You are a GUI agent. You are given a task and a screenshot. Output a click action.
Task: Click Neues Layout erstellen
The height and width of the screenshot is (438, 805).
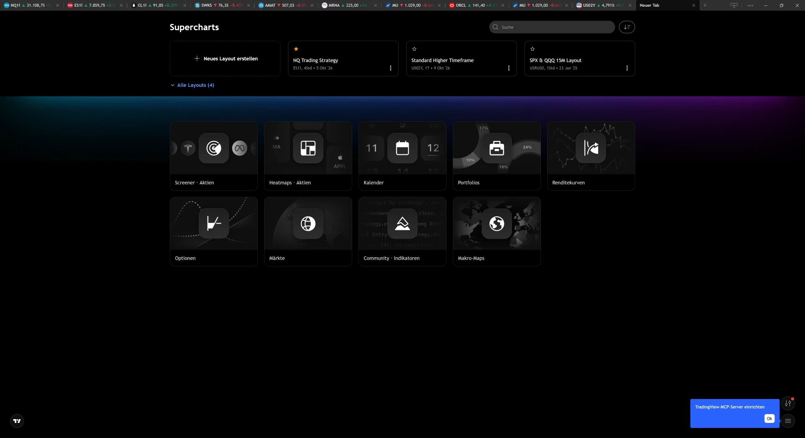tap(225, 59)
